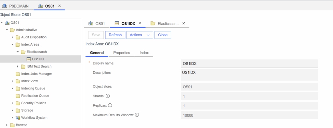
Task: Collapse the OS01 root tree node
Action: pyautogui.click(x=2, y=22)
